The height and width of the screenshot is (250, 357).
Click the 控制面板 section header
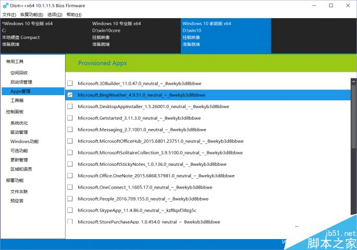(x=15, y=112)
